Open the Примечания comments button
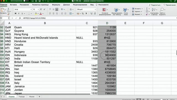Screen dimensions: 177x100 click(x=170, y=5)
